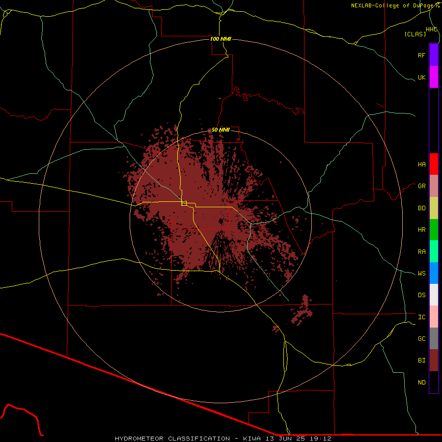
Task: Select the light pink IC legend swatch
Action: tap(434, 317)
